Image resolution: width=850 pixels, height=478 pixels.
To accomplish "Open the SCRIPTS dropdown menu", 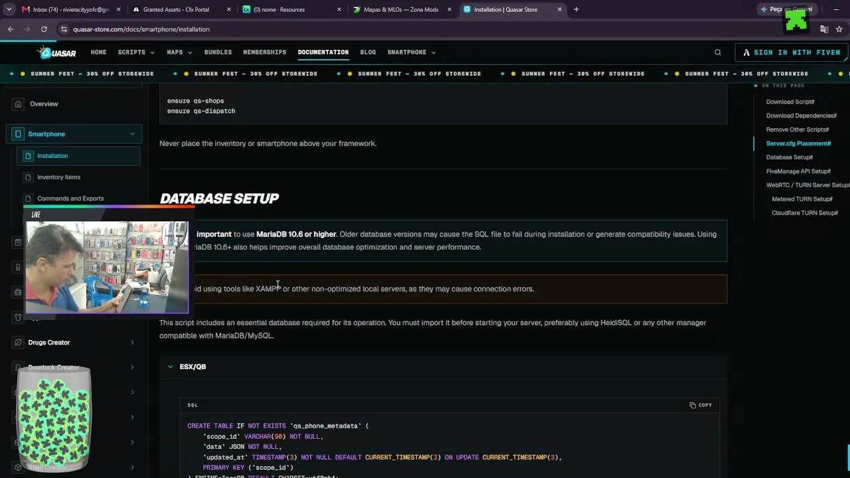I will (x=135, y=52).
